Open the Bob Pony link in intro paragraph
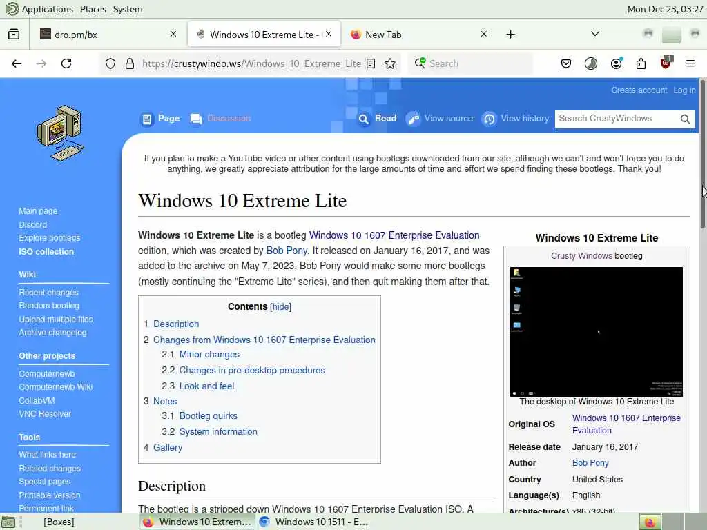Screen dimensions: 707x530 click(287, 251)
